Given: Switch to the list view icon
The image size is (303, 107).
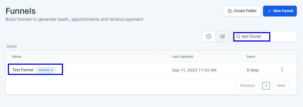Looking at the screenshot, I should [223, 36].
